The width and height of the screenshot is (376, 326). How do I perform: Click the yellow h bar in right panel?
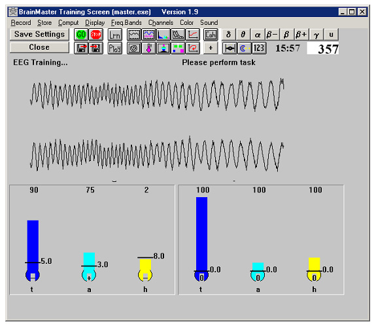[x=314, y=264]
